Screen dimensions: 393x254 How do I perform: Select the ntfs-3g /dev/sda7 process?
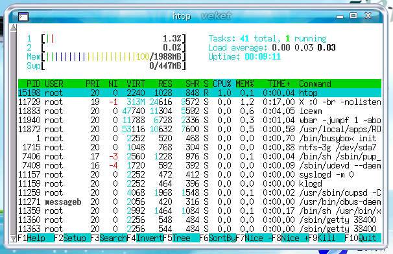(x=200, y=147)
